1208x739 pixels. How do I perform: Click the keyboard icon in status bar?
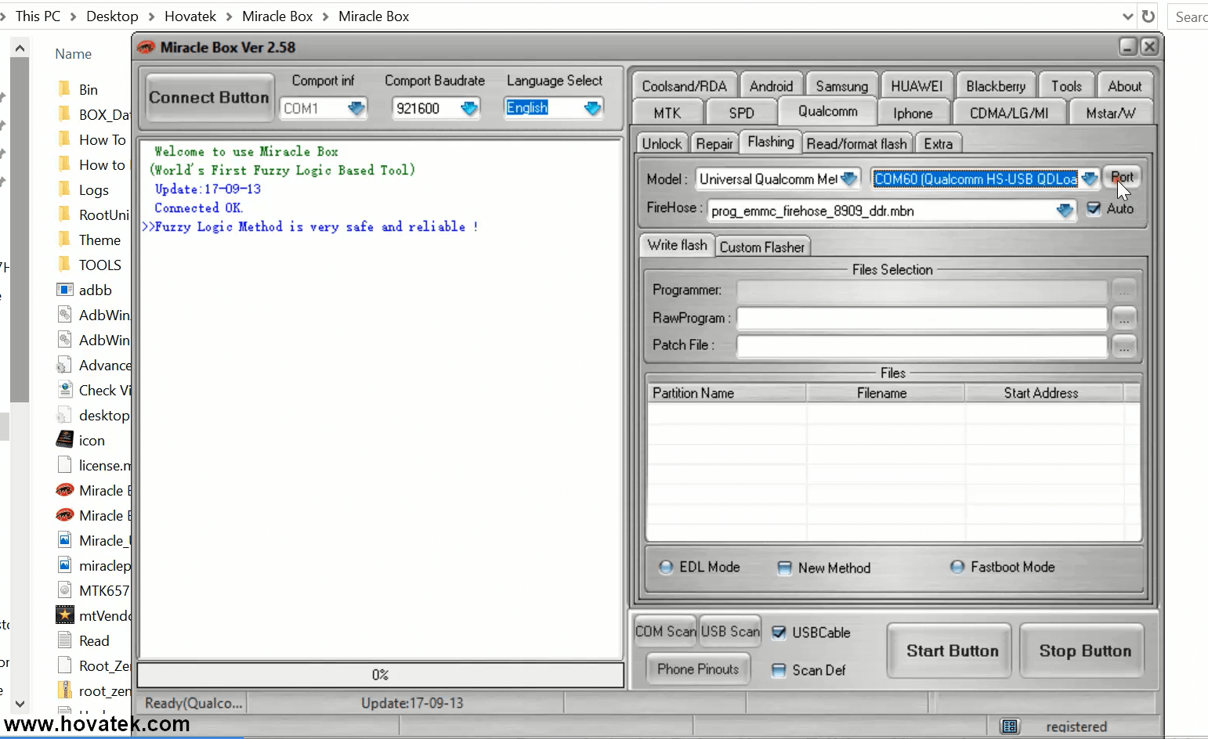coord(1010,726)
